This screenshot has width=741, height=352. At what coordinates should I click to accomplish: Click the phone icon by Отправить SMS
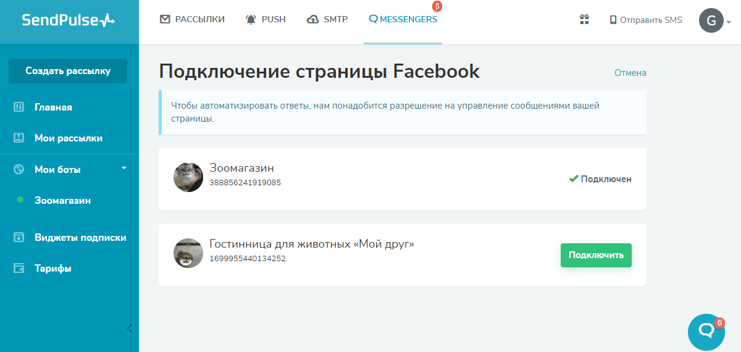click(x=613, y=20)
